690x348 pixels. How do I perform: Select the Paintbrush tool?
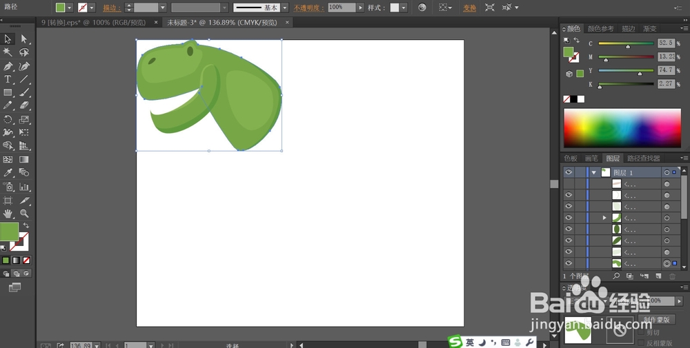pyautogui.click(x=24, y=92)
